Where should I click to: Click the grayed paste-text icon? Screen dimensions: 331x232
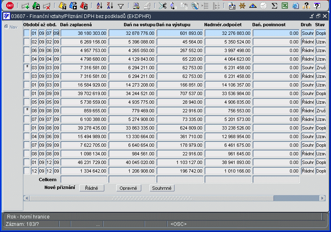[184, 6]
